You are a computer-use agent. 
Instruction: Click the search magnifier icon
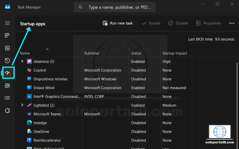[80, 7]
